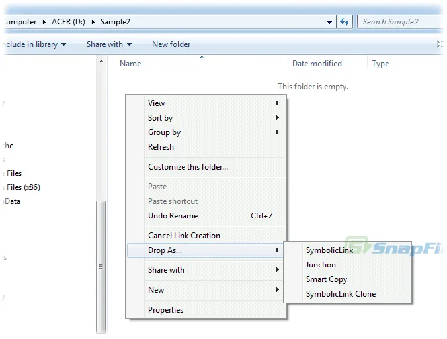Open the Sort by submenu

[x=206, y=118]
